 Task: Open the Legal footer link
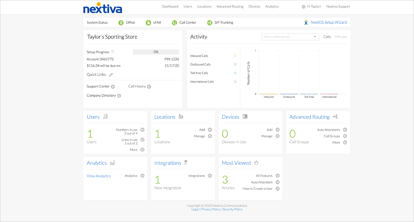195,209
